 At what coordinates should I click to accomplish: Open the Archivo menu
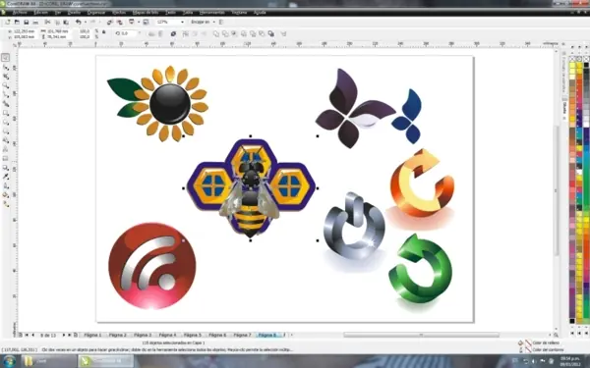(x=20, y=13)
